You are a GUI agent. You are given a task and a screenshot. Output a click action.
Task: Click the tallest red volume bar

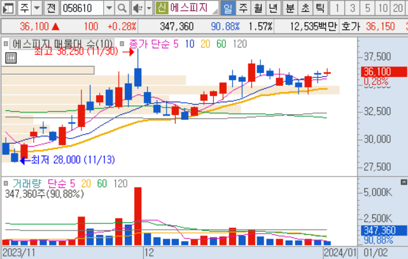pyautogui.click(x=137, y=216)
